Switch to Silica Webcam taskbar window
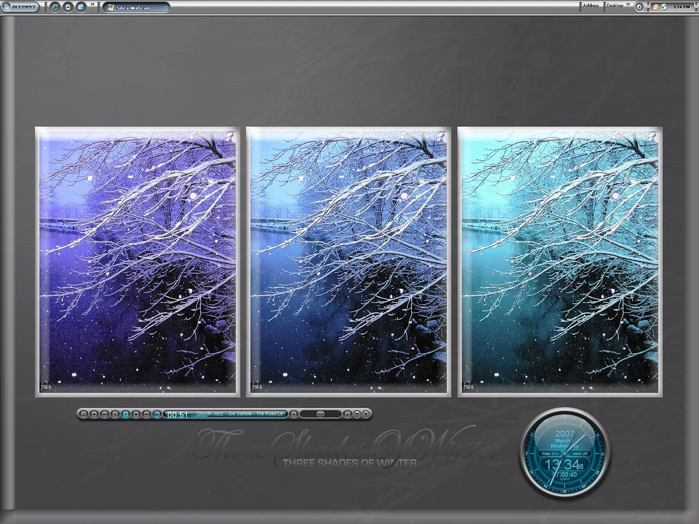The width and height of the screenshot is (699, 524). [x=135, y=8]
